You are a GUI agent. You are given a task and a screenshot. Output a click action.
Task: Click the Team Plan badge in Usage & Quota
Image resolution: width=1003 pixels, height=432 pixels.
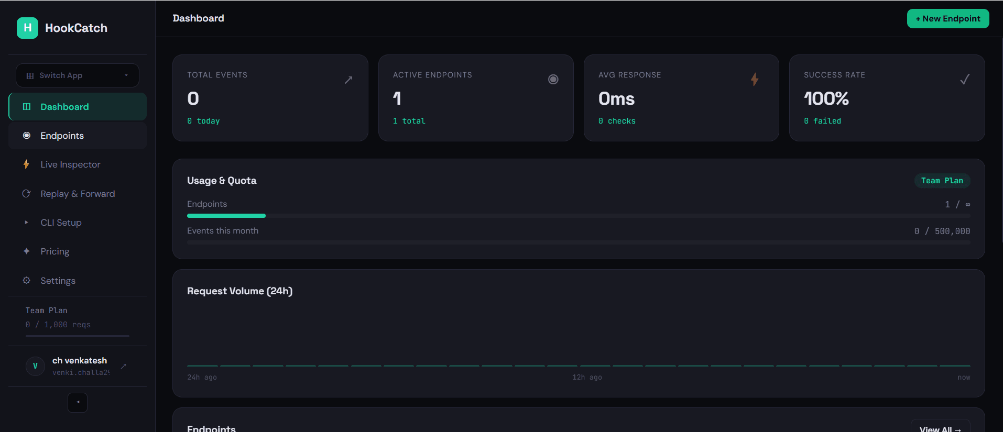pos(942,180)
